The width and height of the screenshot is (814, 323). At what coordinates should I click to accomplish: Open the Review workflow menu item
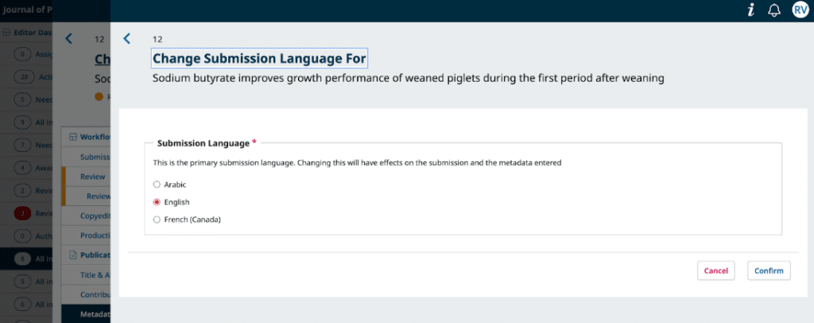pyautogui.click(x=94, y=176)
